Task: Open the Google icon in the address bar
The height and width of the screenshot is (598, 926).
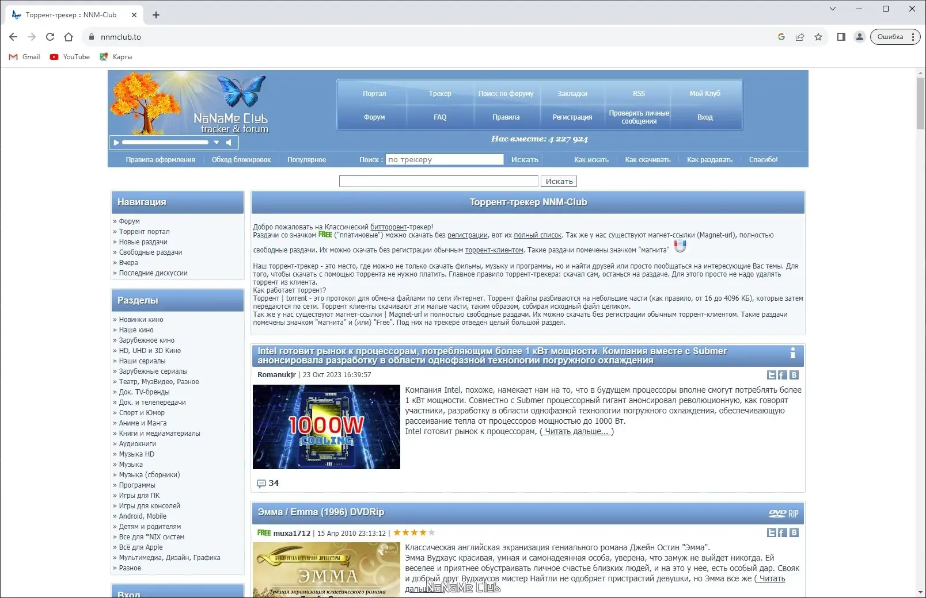Action: [x=781, y=37]
